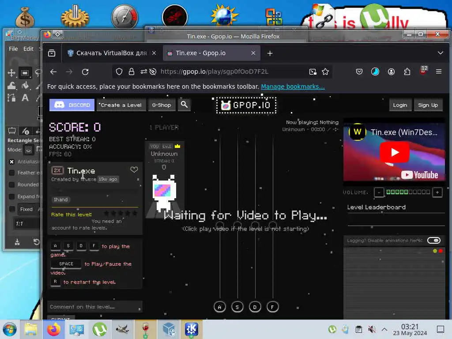Enable the Expand from center checkbox in GIMP
Image resolution: width=452 pixels, height=339 pixels.
click(x=11, y=196)
